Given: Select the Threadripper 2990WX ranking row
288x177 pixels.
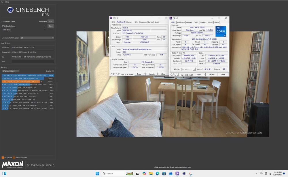Looking at the screenshot, I should 28,75.
